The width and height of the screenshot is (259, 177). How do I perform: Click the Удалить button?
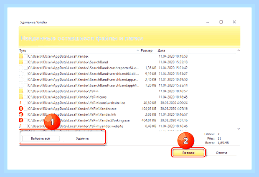(82, 139)
